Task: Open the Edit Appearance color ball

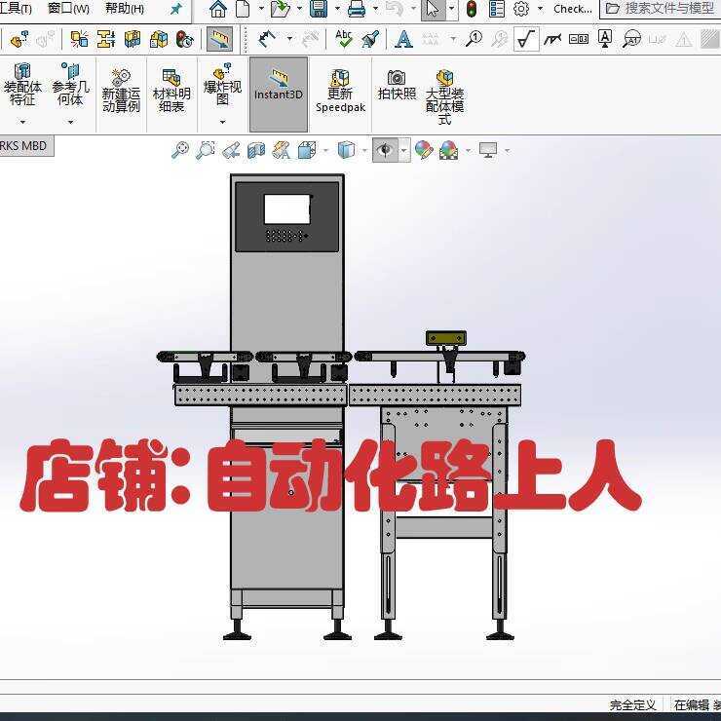Action: pos(423,150)
